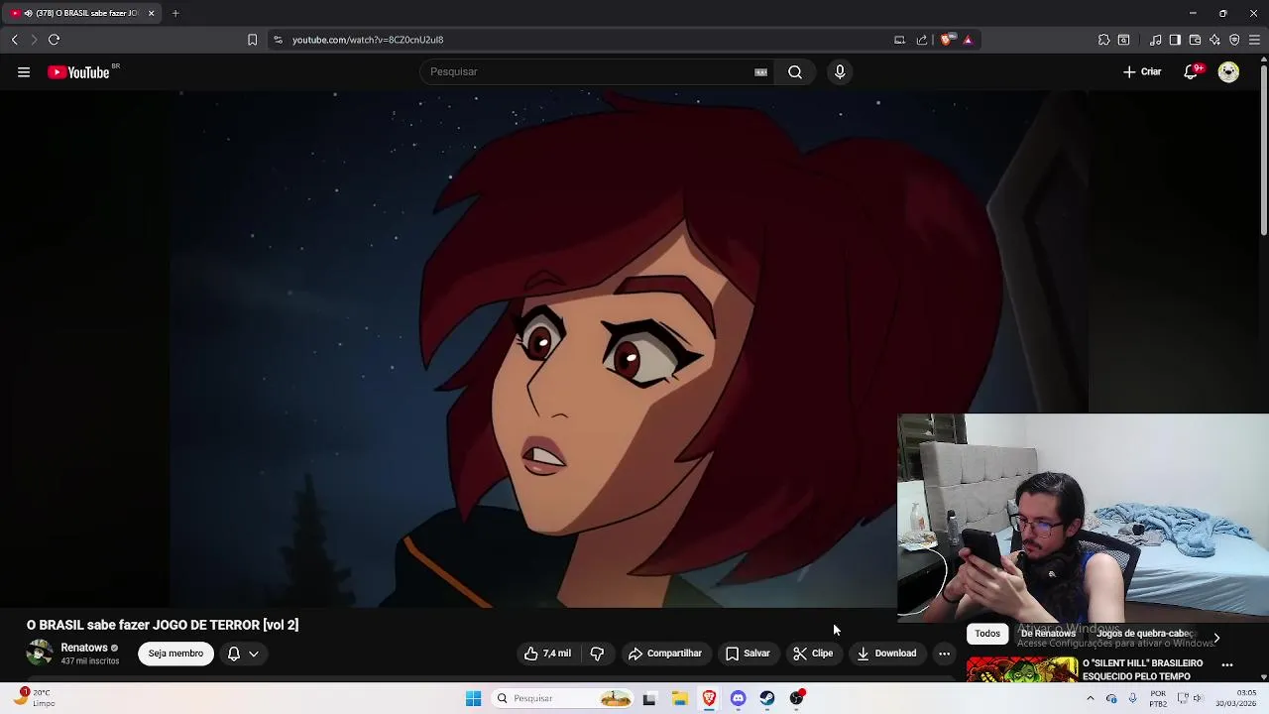Reload the page
Viewport: 1269px width, 714px height.
54,40
